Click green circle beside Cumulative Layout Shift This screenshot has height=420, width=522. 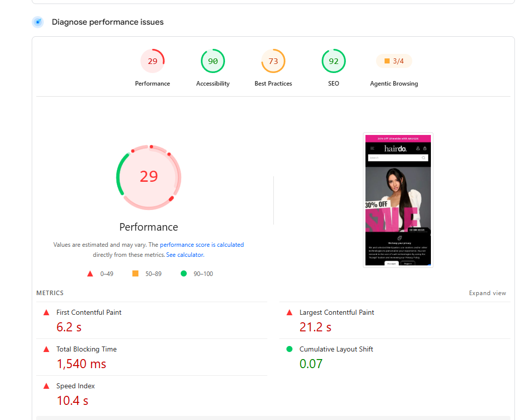(x=289, y=349)
